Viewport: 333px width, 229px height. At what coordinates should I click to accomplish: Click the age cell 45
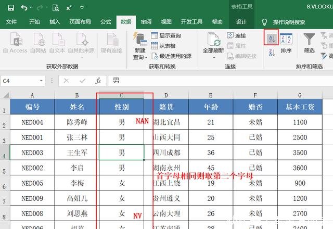(211, 168)
